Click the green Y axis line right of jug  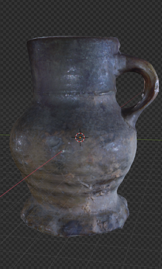(x=149, y=140)
